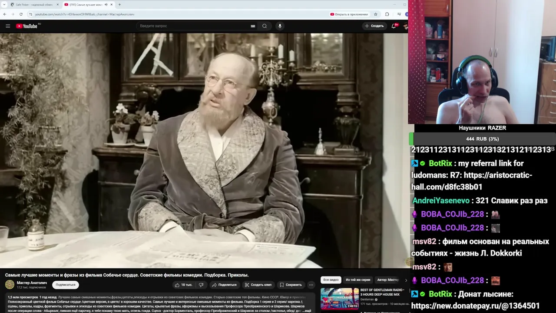The image size is (556, 313).
Task: Click the streamer webcam overlay
Action: pos(482,62)
